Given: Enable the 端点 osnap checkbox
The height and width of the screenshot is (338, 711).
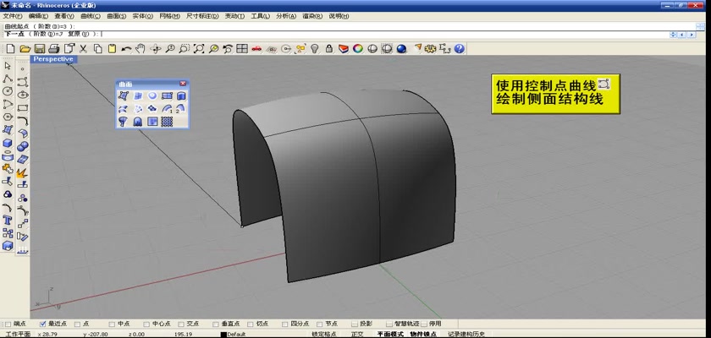Looking at the screenshot, I should [x=8, y=324].
